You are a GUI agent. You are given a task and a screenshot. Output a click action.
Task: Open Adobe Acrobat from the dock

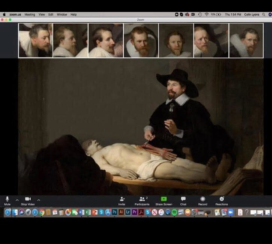[141, 212]
